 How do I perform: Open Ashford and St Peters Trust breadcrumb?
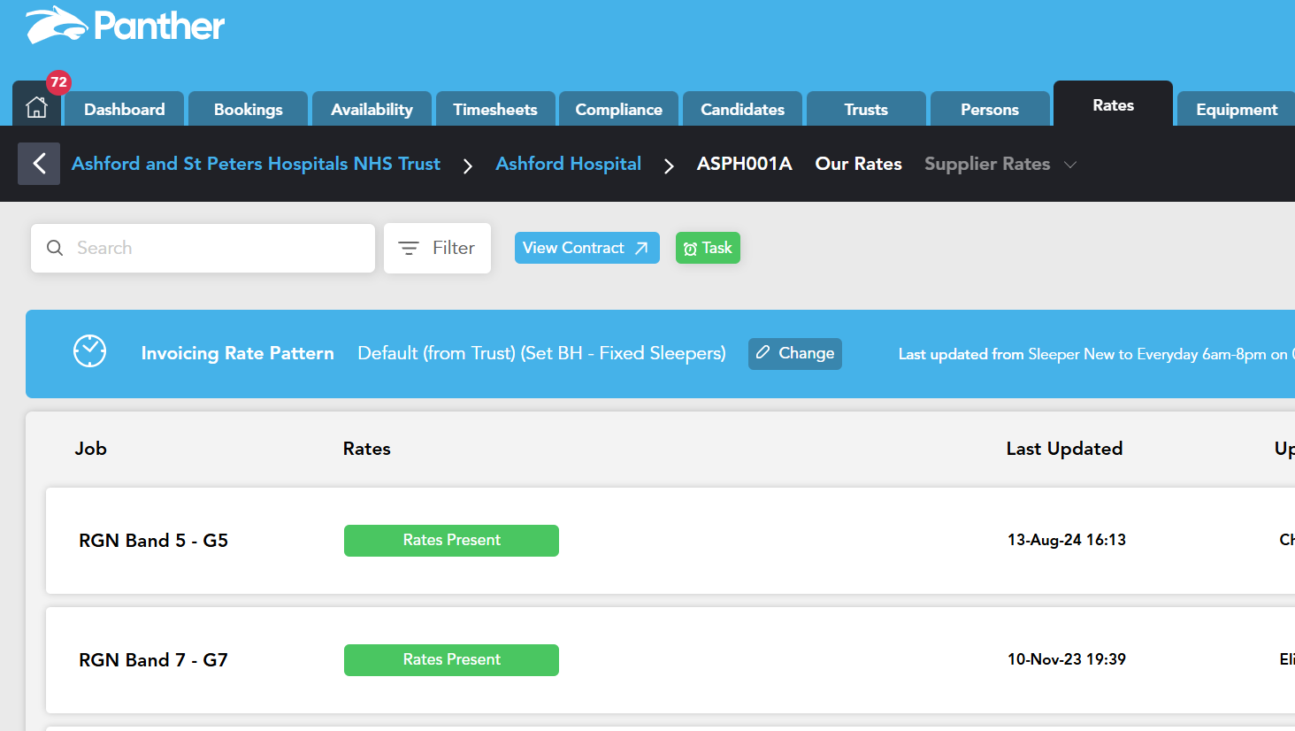click(256, 164)
